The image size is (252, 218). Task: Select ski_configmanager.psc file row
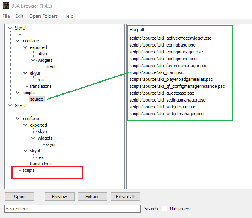pos(166,52)
